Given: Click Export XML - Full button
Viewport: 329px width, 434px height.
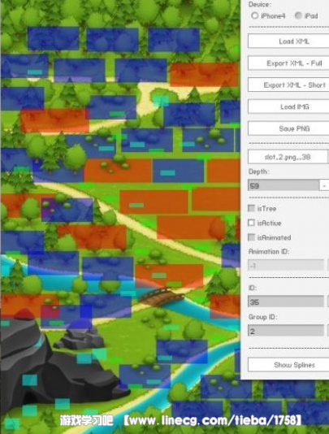Looking at the screenshot, I should coord(288,63).
